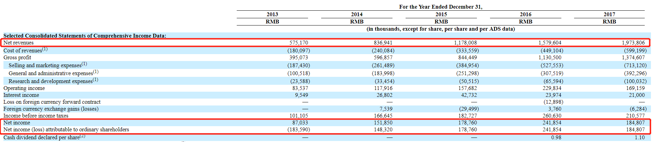Click the Interest income row label
The width and height of the screenshot is (653, 142).
click(21, 95)
